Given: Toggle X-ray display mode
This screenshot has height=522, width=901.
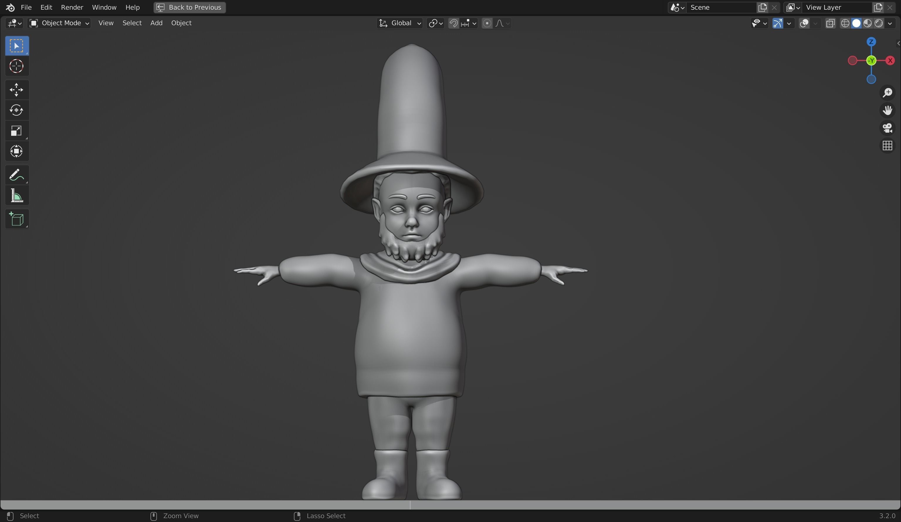Looking at the screenshot, I should [830, 23].
